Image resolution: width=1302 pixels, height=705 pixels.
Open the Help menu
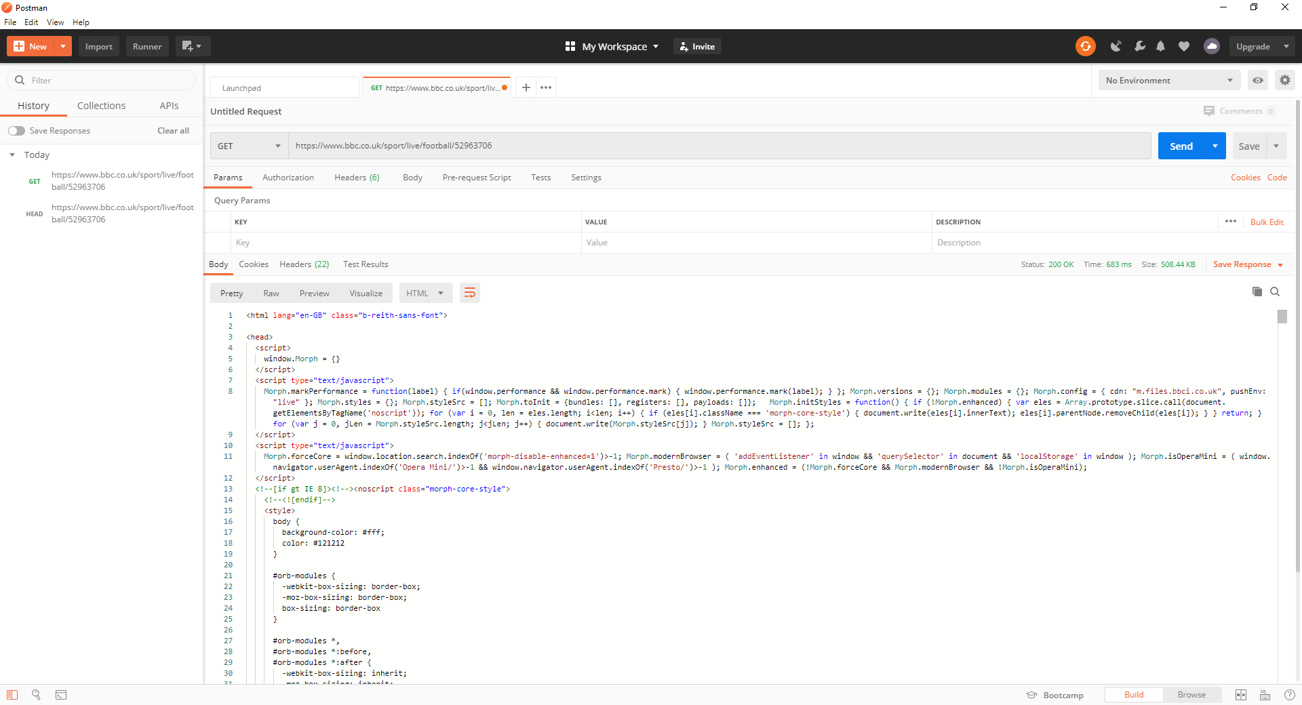(x=81, y=22)
